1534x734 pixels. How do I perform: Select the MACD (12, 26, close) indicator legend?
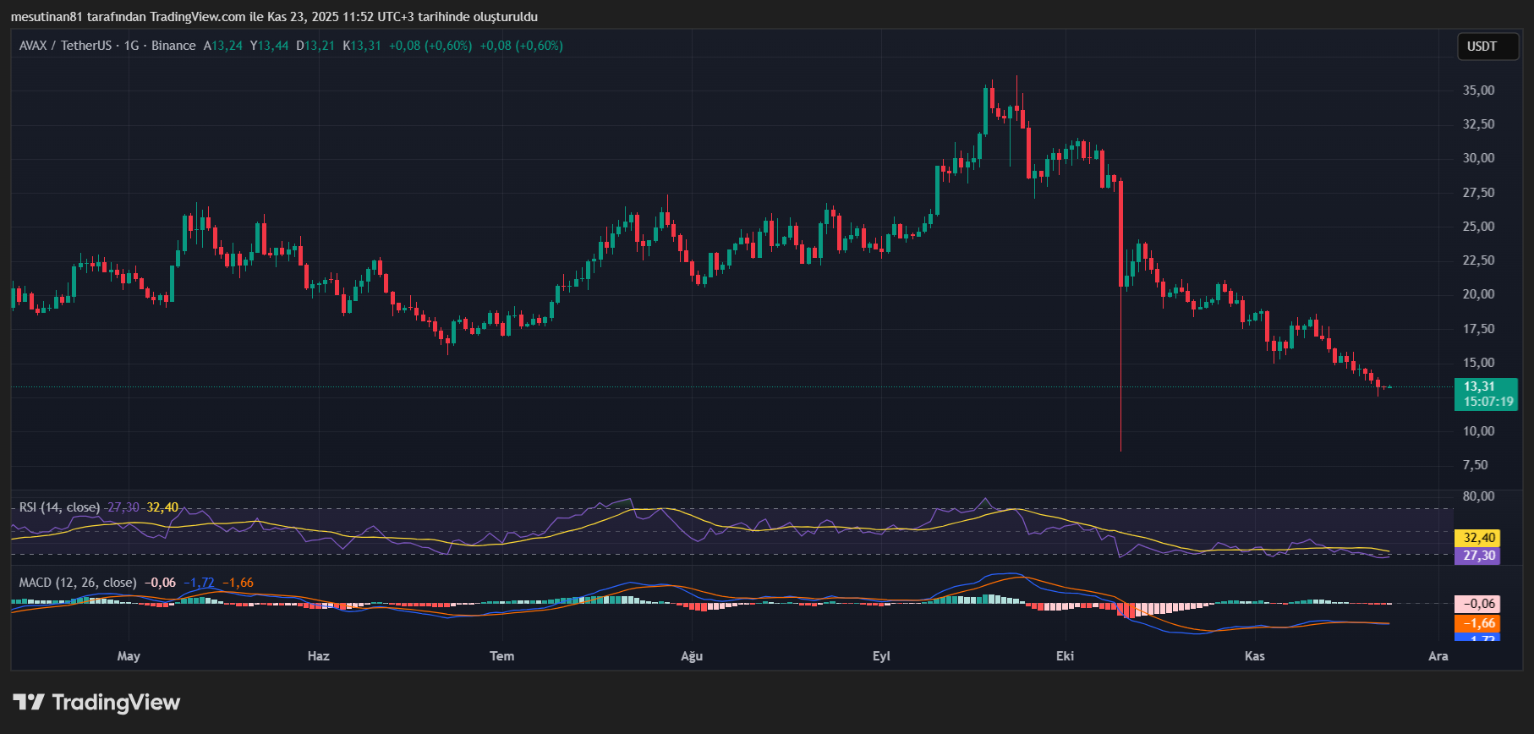coord(78,583)
